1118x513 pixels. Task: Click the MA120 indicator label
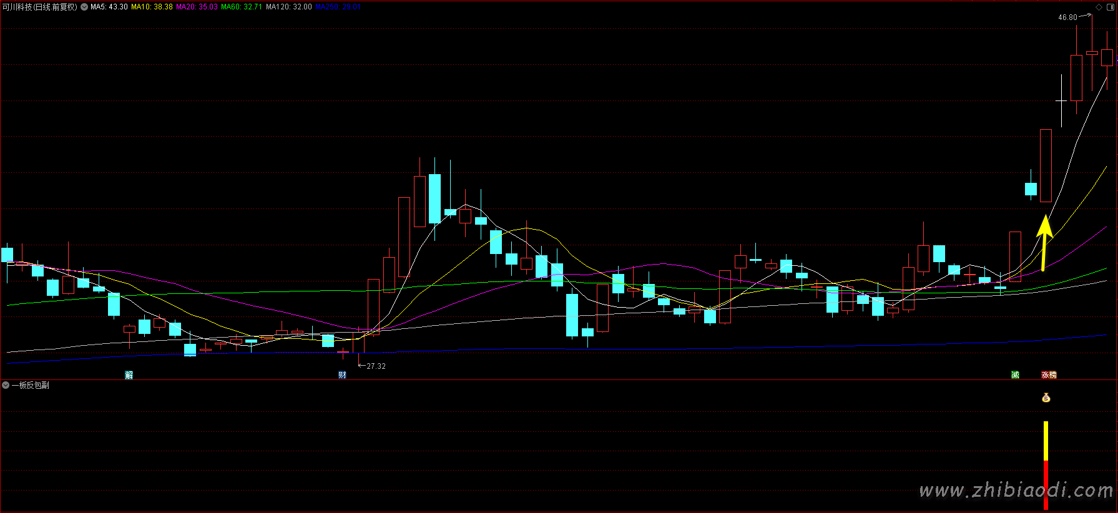(x=288, y=7)
